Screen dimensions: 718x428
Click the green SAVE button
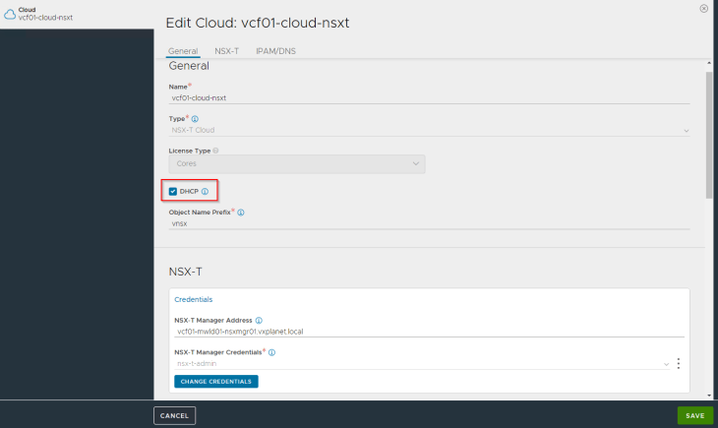695,415
